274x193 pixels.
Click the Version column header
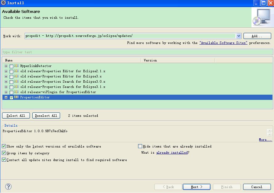178,60
